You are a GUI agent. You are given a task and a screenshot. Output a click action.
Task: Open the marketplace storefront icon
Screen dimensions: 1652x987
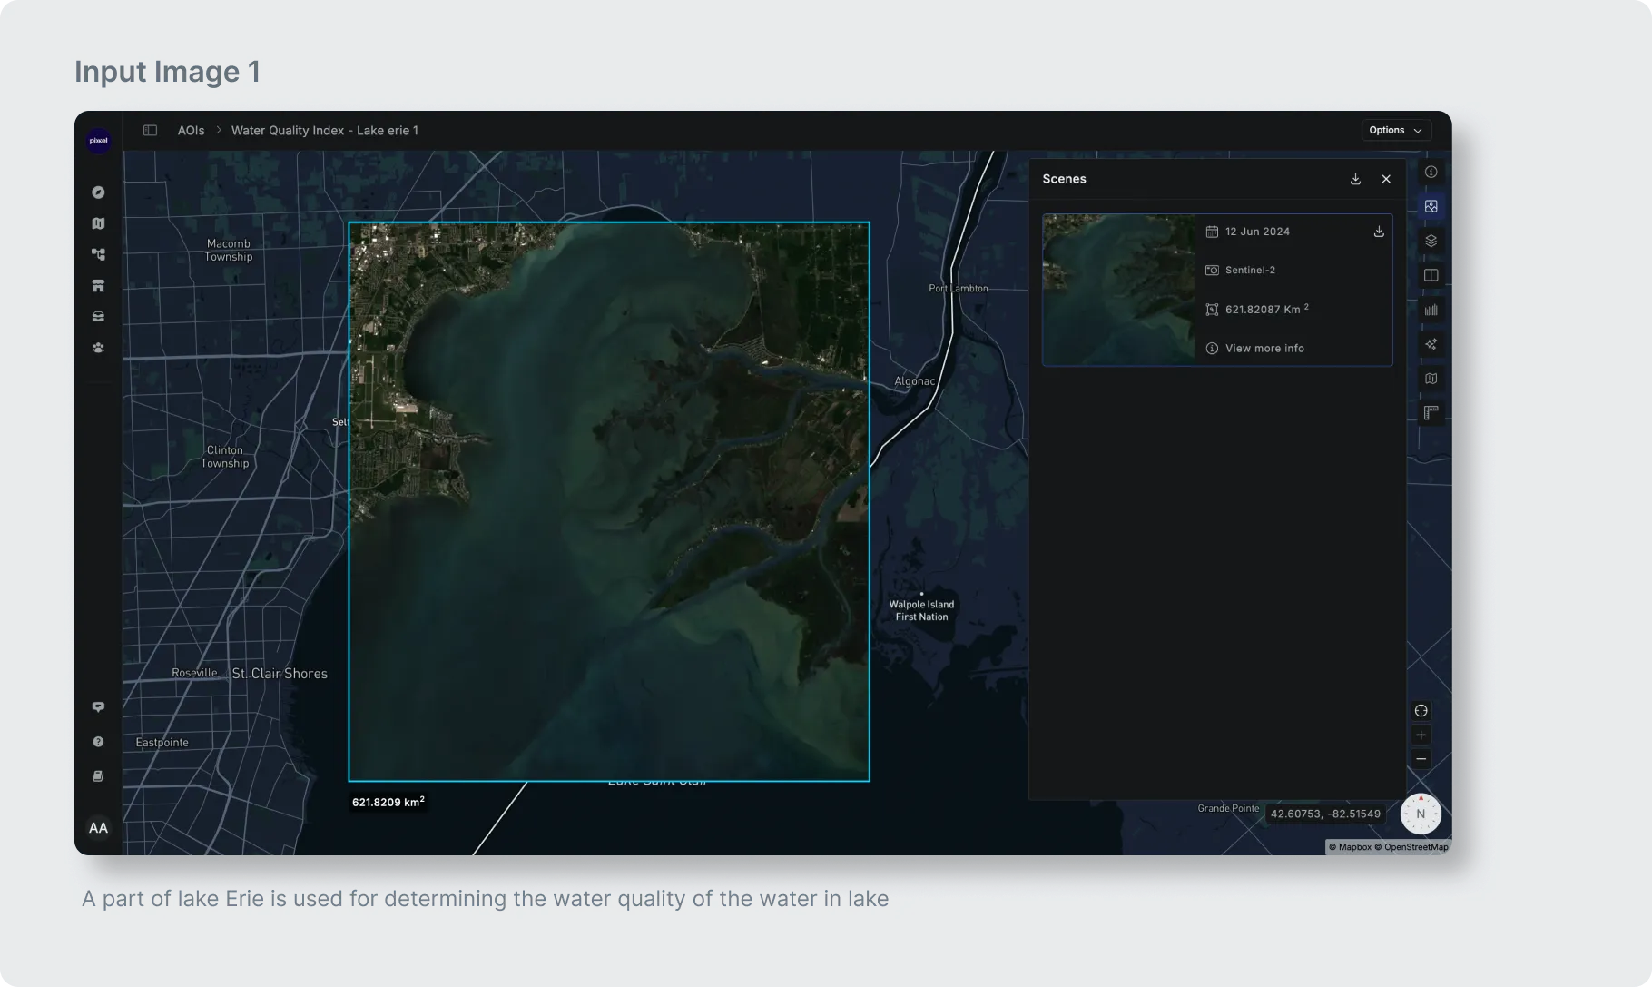pos(98,286)
